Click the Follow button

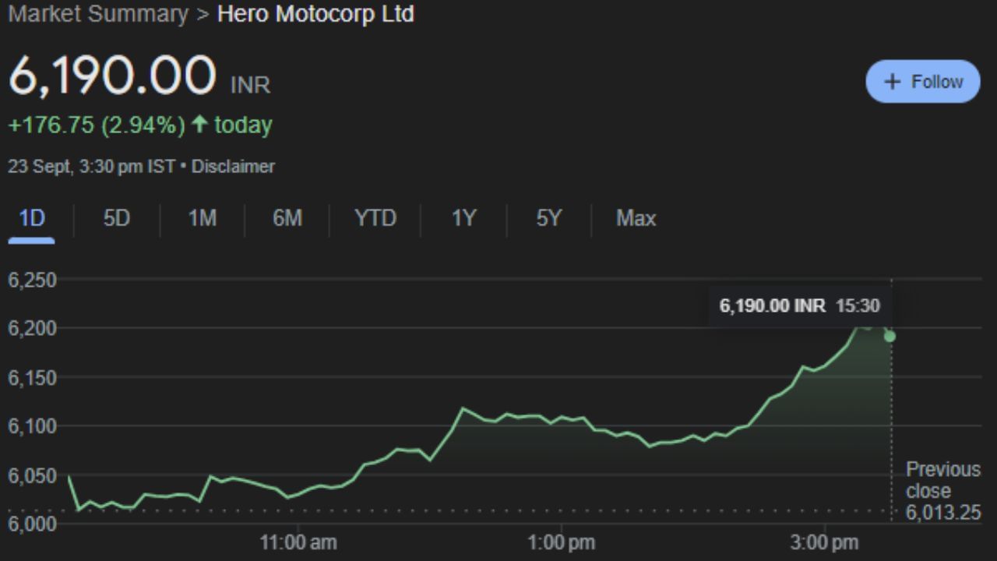(923, 82)
